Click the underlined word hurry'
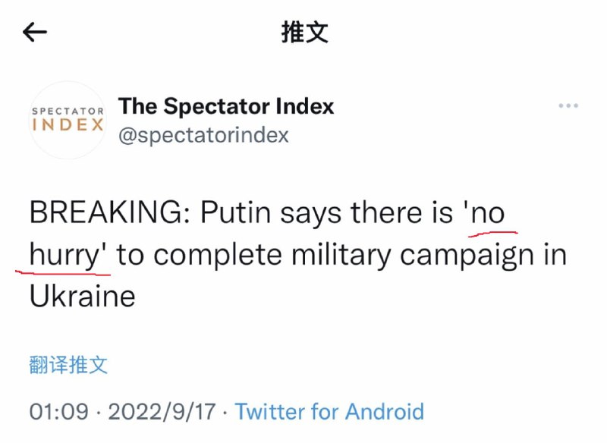Screen dimensions: 607x443 (x=68, y=256)
